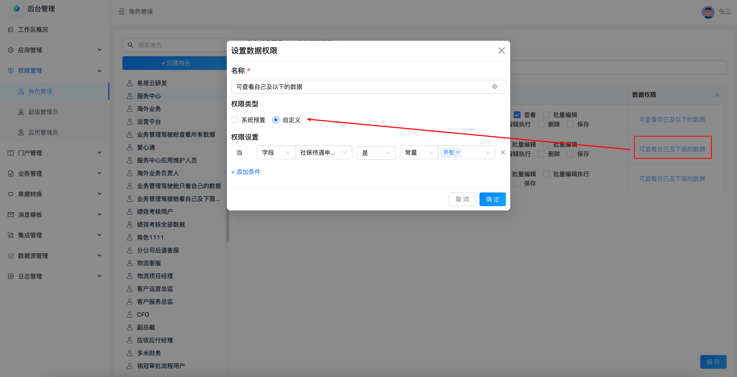Image resolution: width=737 pixels, height=377 pixels.
Task: Open 工作区概况 in the sidebar
Action: pos(33,30)
